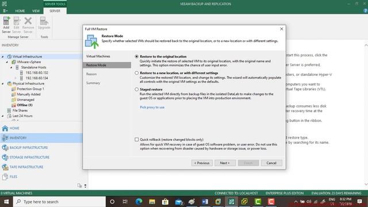
Task: Click the Pick proxy to use link
Action: click(x=152, y=108)
